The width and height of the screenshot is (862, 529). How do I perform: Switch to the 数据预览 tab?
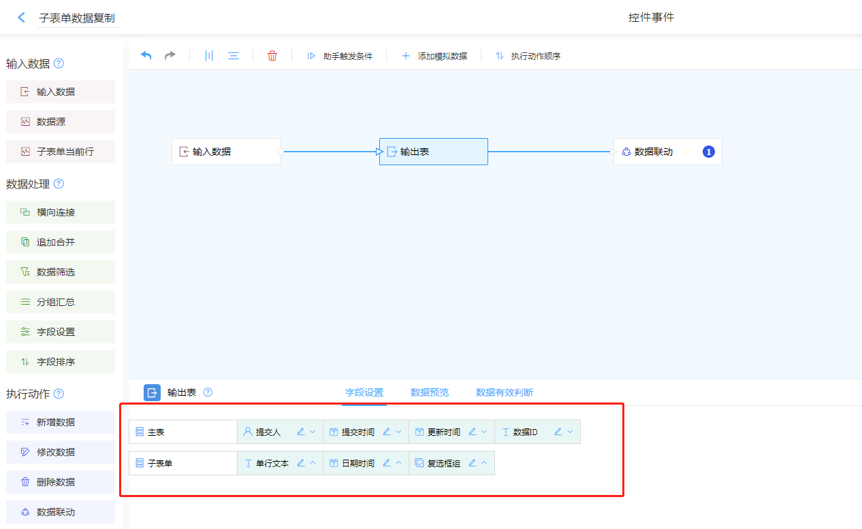click(x=430, y=392)
